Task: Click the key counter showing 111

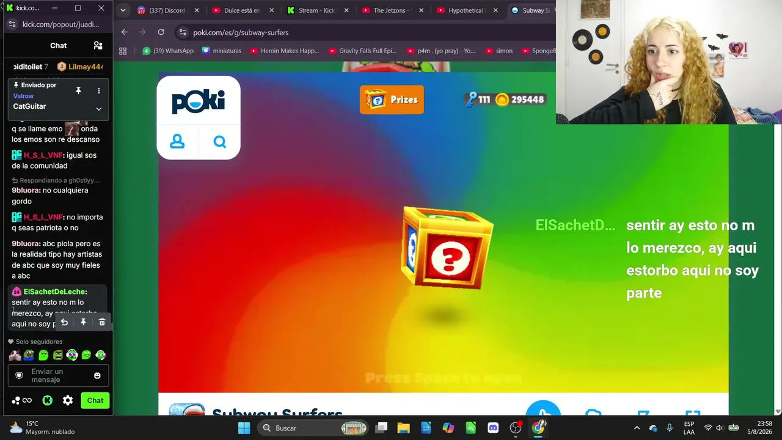Action: [478, 100]
